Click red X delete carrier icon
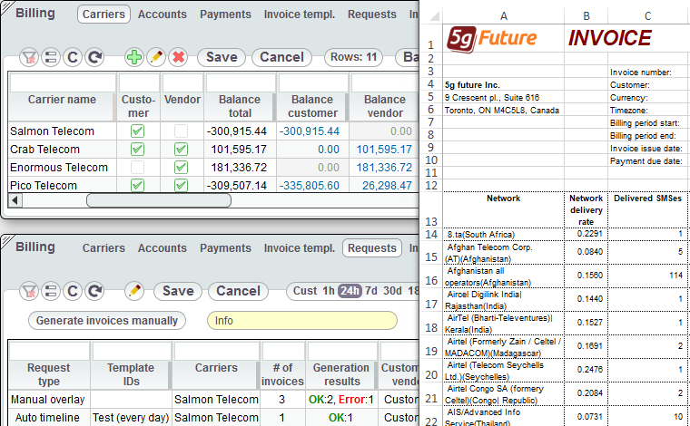690x426 pixels. click(x=178, y=57)
